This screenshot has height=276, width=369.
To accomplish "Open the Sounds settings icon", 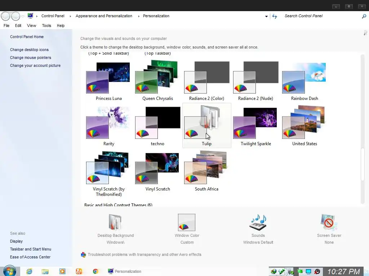I will pyautogui.click(x=258, y=222).
